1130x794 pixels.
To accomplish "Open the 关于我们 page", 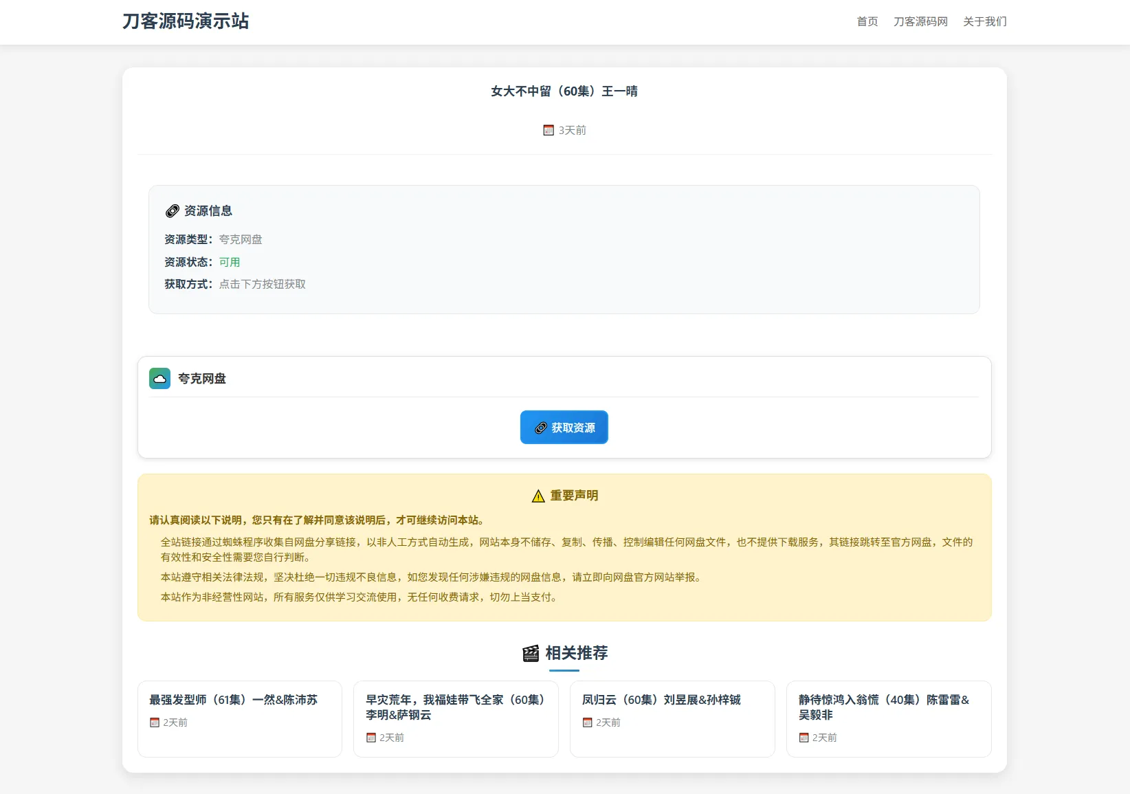I will (984, 21).
